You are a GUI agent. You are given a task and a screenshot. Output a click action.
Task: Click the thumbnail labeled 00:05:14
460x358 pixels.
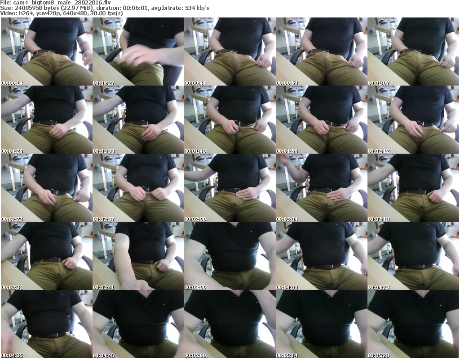(322, 324)
